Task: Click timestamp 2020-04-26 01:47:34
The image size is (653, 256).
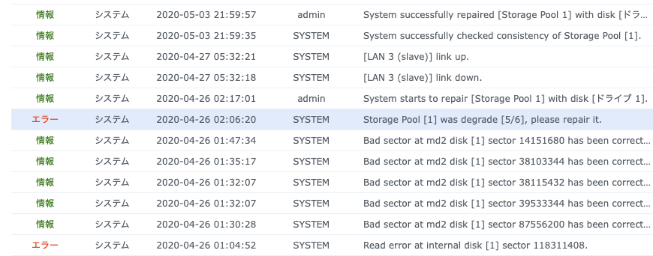Action: 206,140
